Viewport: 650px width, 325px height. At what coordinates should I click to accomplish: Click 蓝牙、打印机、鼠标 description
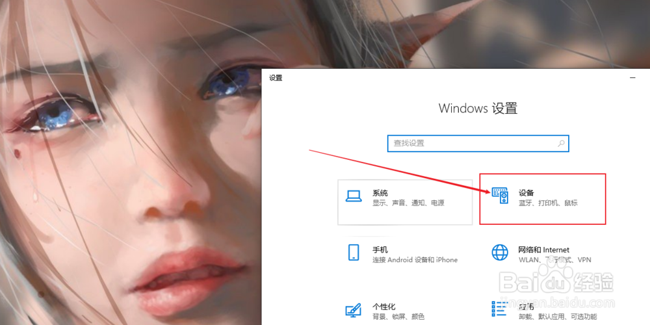548,203
